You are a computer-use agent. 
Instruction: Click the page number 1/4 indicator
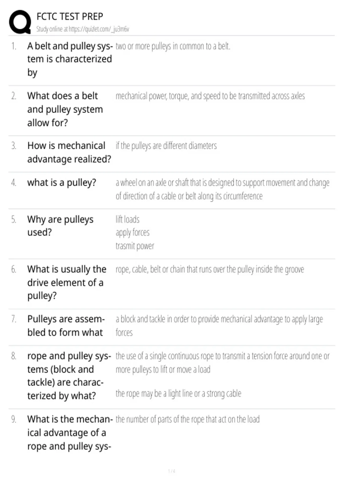(171, 471)
